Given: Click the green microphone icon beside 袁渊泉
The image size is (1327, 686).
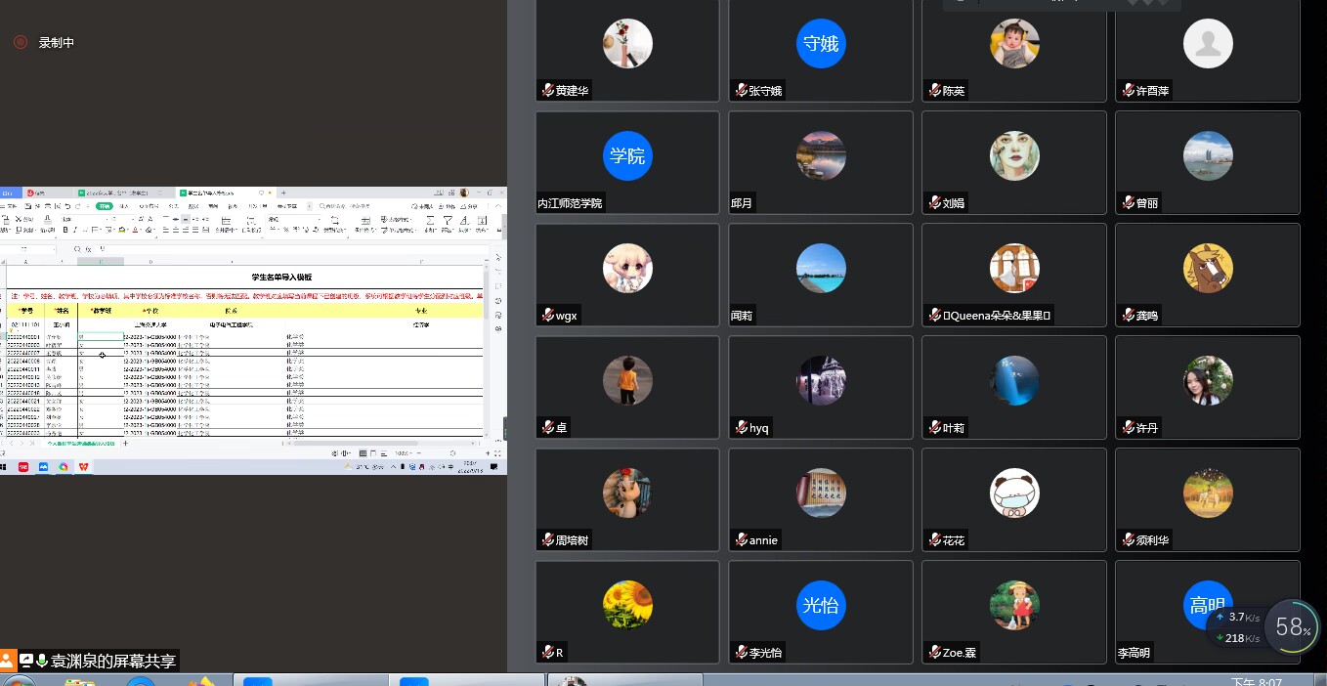Looking at the screenshot, I should coord(43,661).
